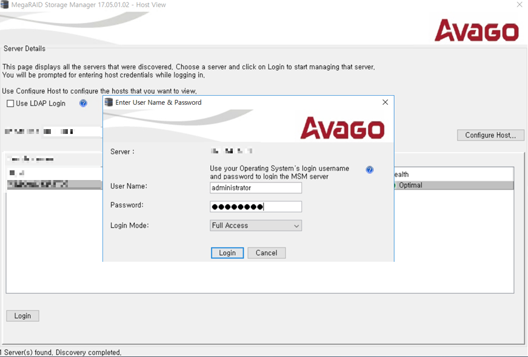Focus the Password field
528x357 pixels.
point(256,207)
